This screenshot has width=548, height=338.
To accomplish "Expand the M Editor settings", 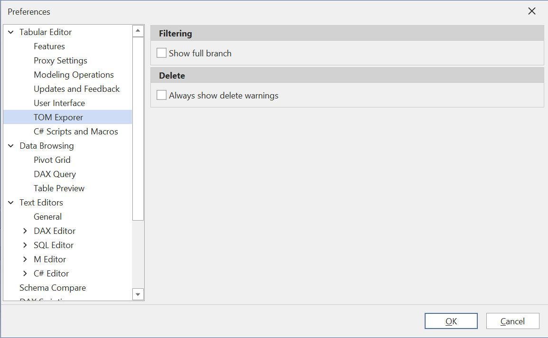I will coord(25,259).
